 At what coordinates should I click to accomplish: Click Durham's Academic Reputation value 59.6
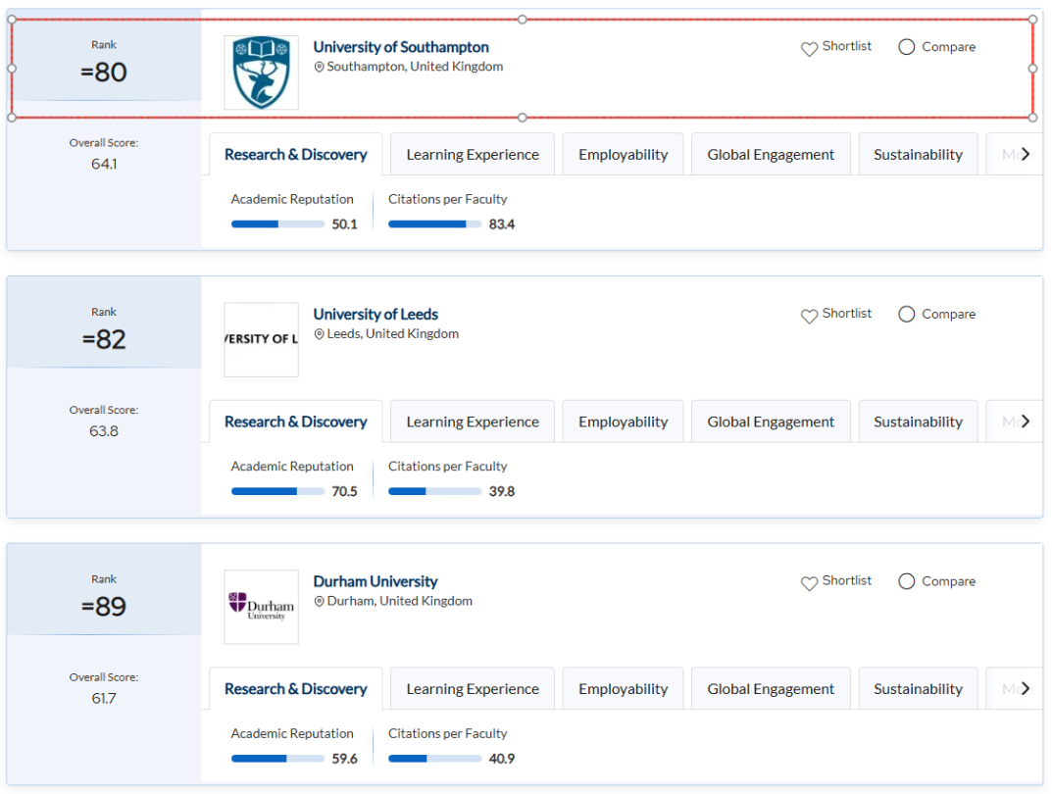(345, 759)
